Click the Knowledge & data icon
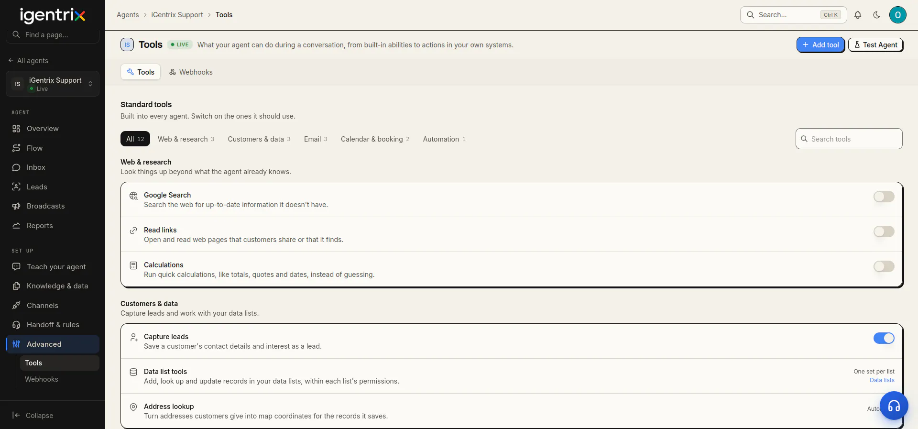Screen dimensions: 918x429 16,286
